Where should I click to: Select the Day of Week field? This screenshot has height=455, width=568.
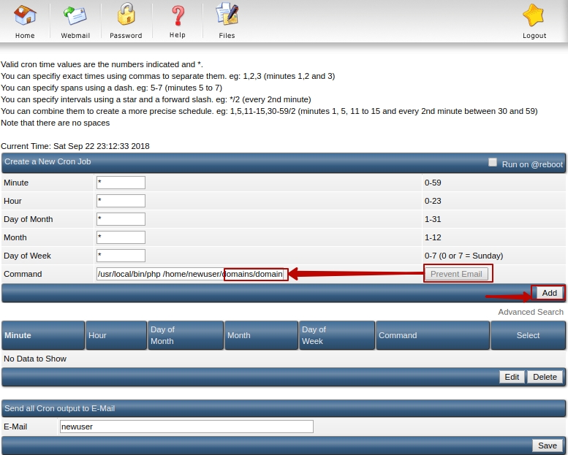pos(121,256)
